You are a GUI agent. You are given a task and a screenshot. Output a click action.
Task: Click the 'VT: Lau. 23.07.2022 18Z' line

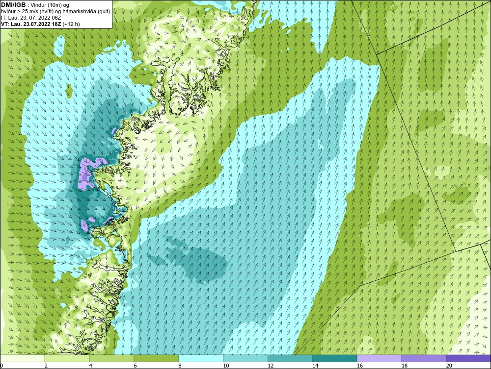31,24
